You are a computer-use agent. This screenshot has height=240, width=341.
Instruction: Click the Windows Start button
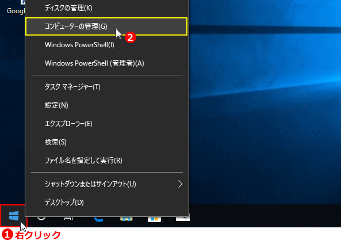[14, 216]
